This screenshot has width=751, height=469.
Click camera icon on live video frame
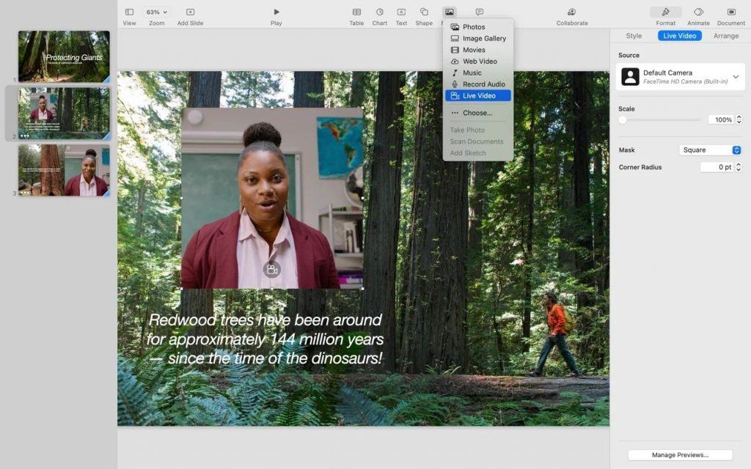272,270
